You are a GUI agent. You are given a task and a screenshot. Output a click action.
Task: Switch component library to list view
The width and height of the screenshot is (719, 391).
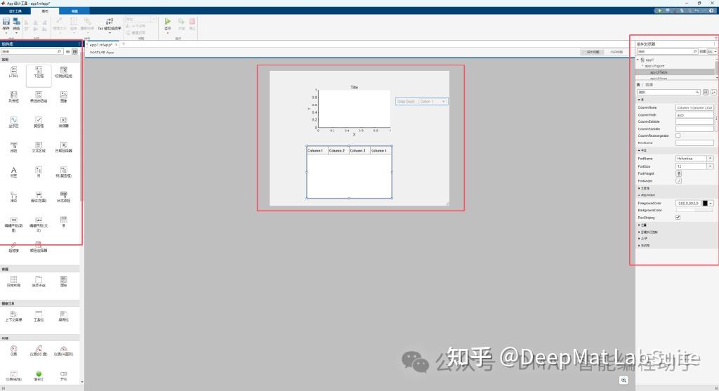[68, 52]
